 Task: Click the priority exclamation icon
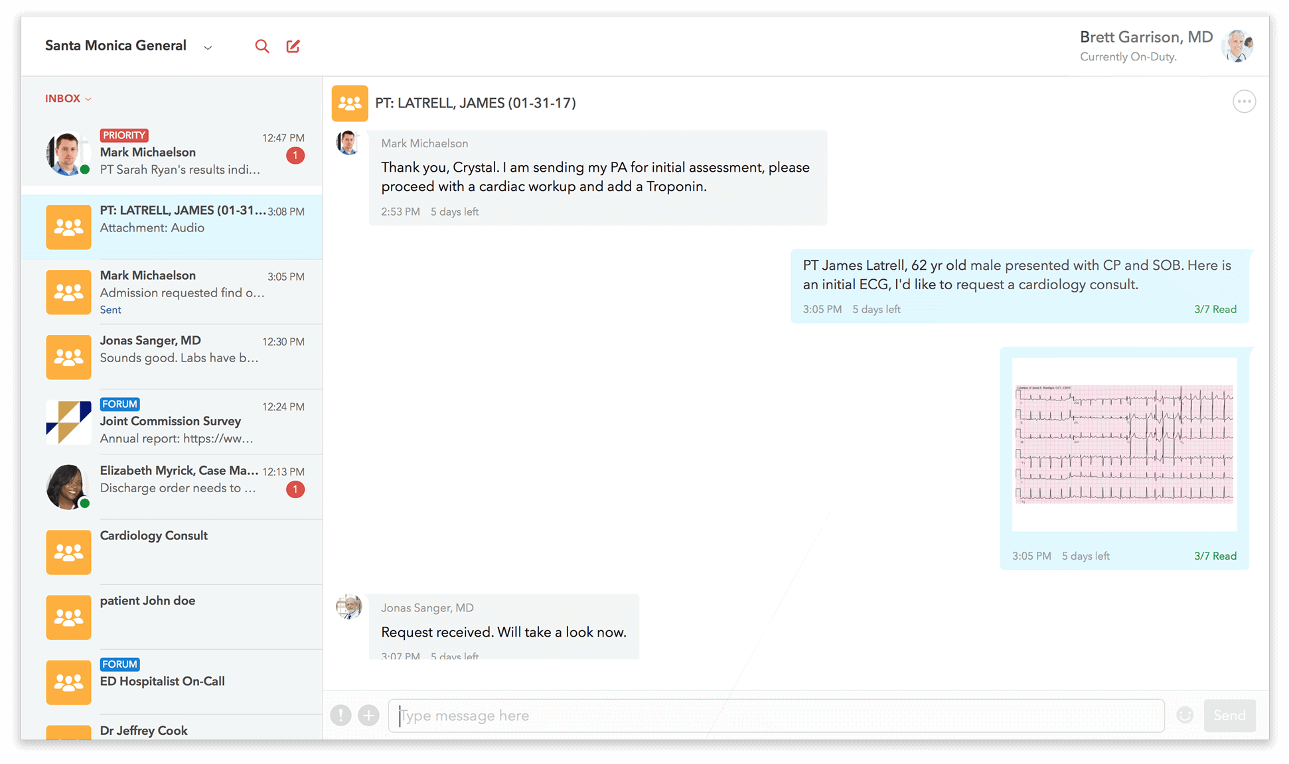pos(341,715)
